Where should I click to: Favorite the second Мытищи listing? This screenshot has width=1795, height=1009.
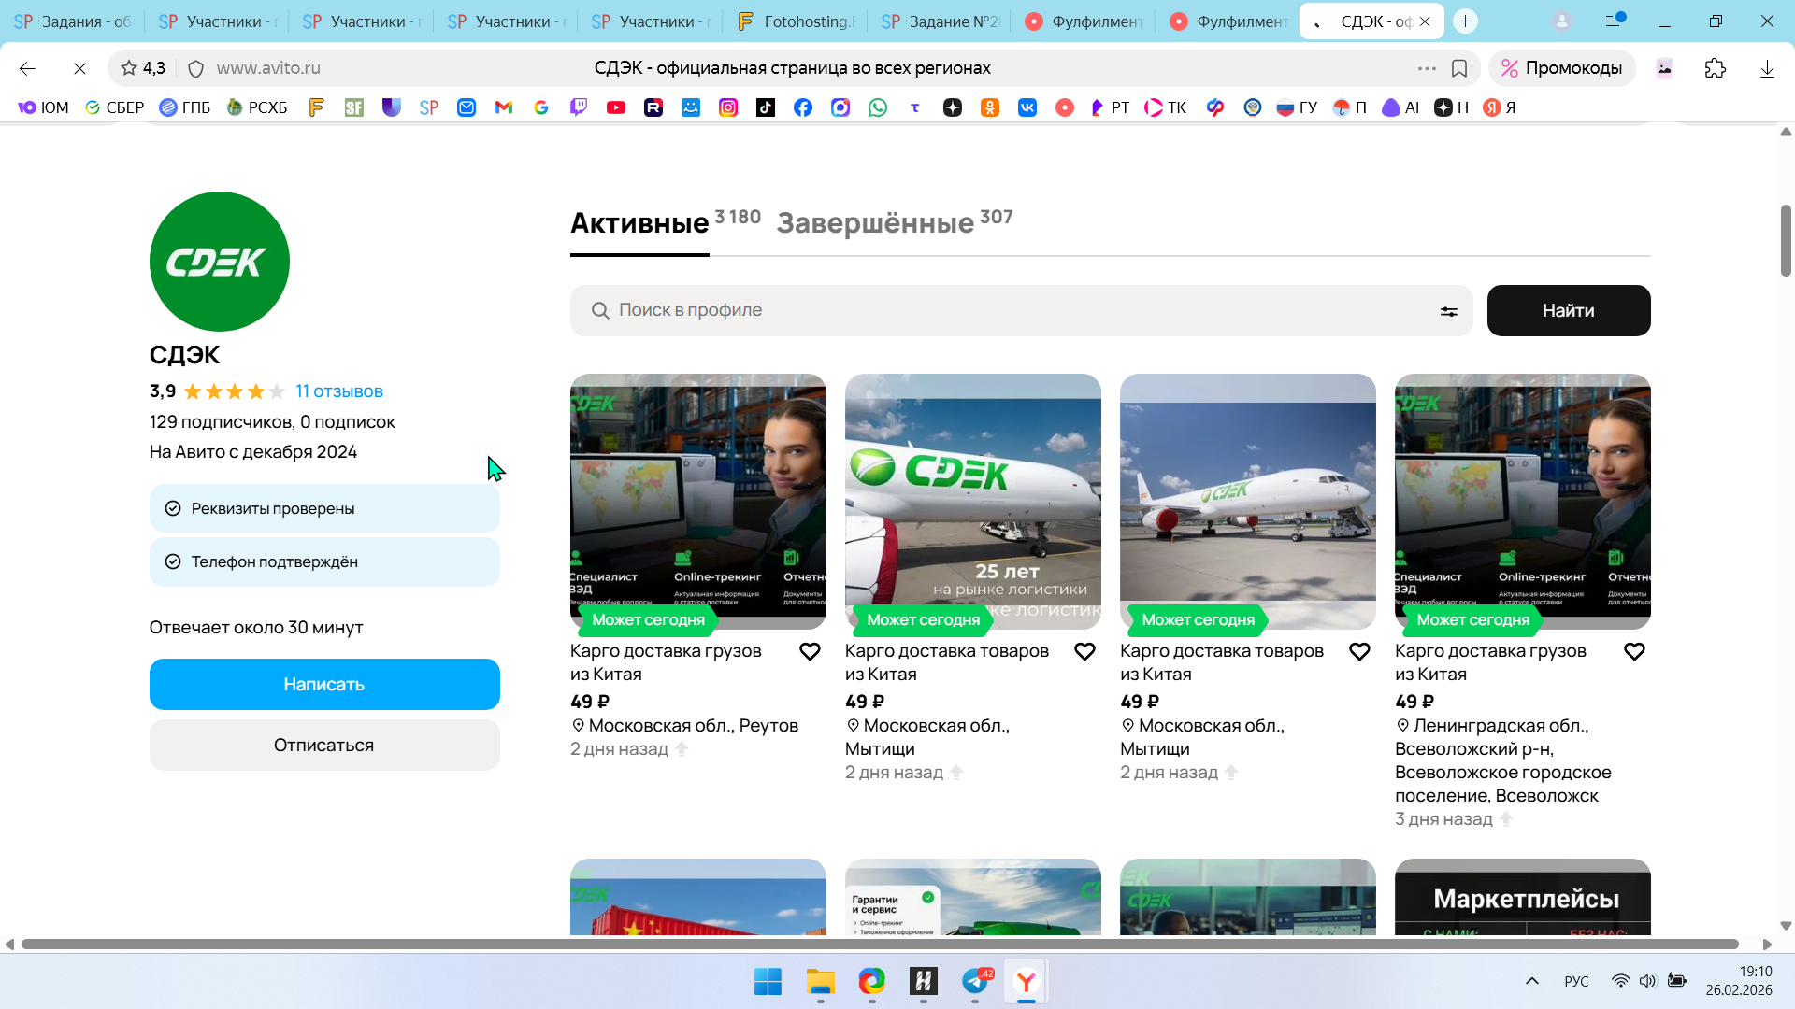coord(1358,651)
